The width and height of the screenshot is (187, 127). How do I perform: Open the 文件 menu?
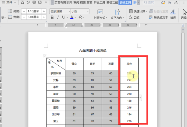point(9,2)
